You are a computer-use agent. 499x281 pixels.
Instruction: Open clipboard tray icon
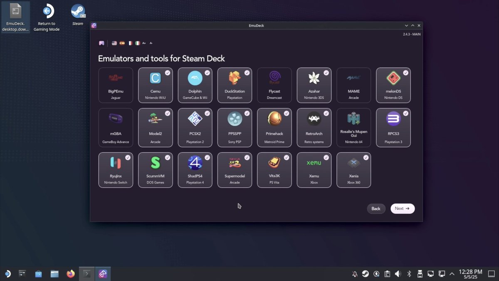tap(387, 274)
